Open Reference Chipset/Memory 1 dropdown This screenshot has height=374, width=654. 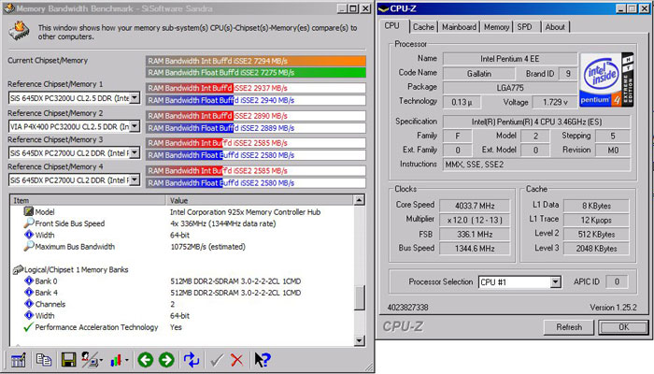point(135,98)
